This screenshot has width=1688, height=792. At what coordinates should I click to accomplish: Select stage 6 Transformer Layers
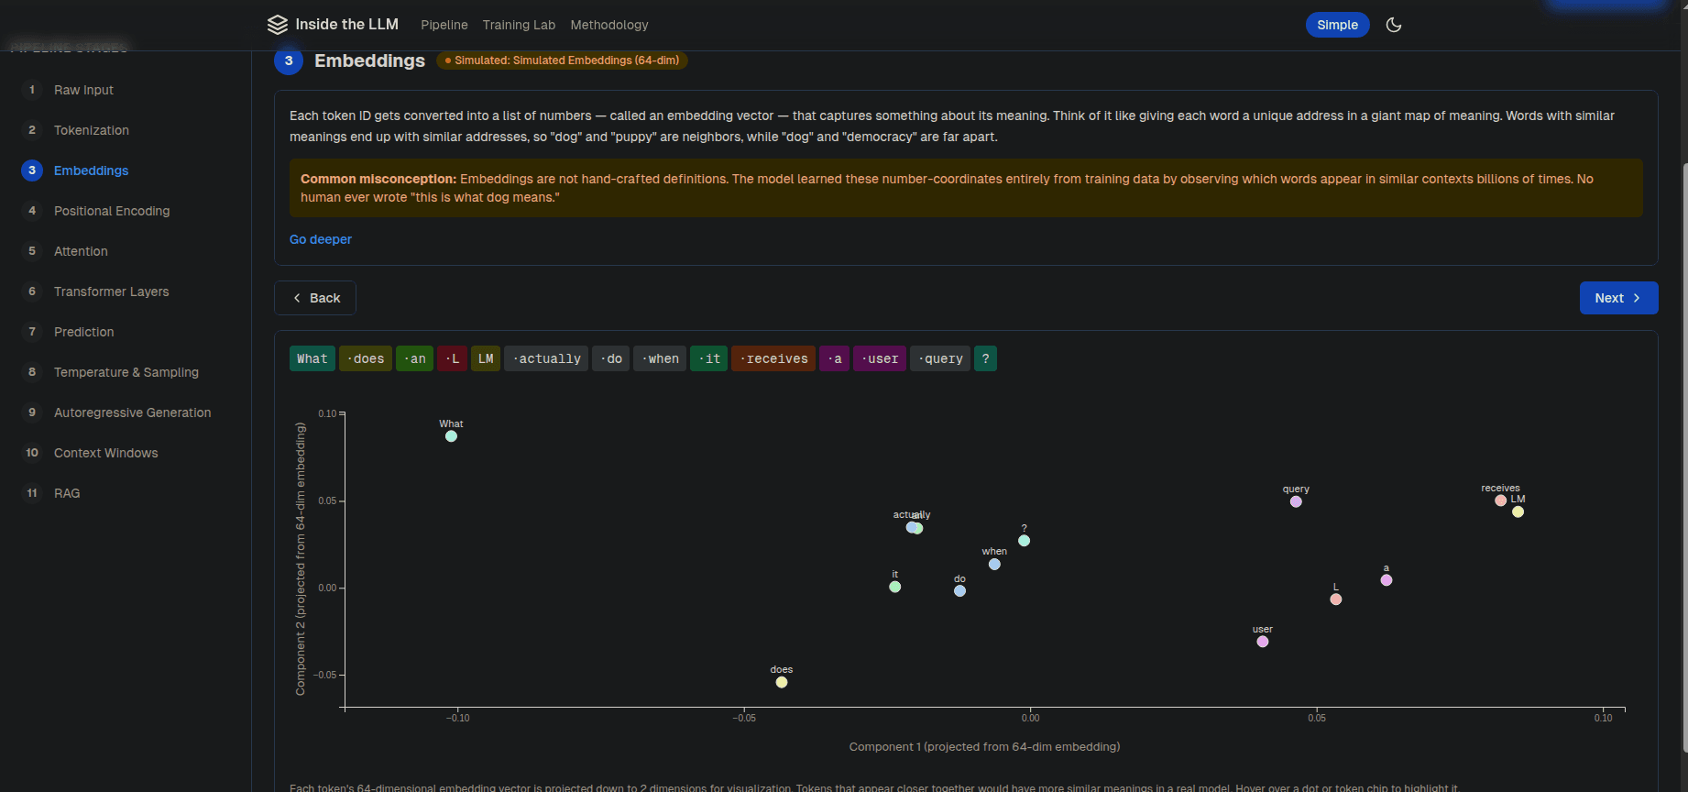click(x=126, y=291)
